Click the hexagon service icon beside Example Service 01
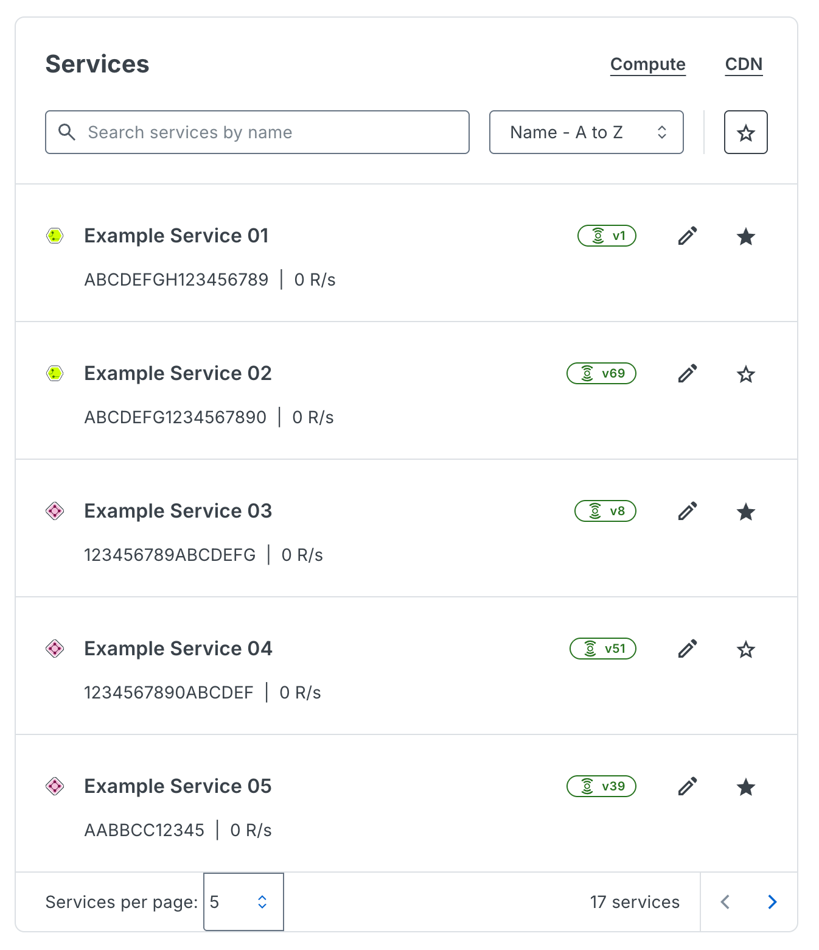The image size is (819, 950). pyautogui.click(x=55, y=236)
